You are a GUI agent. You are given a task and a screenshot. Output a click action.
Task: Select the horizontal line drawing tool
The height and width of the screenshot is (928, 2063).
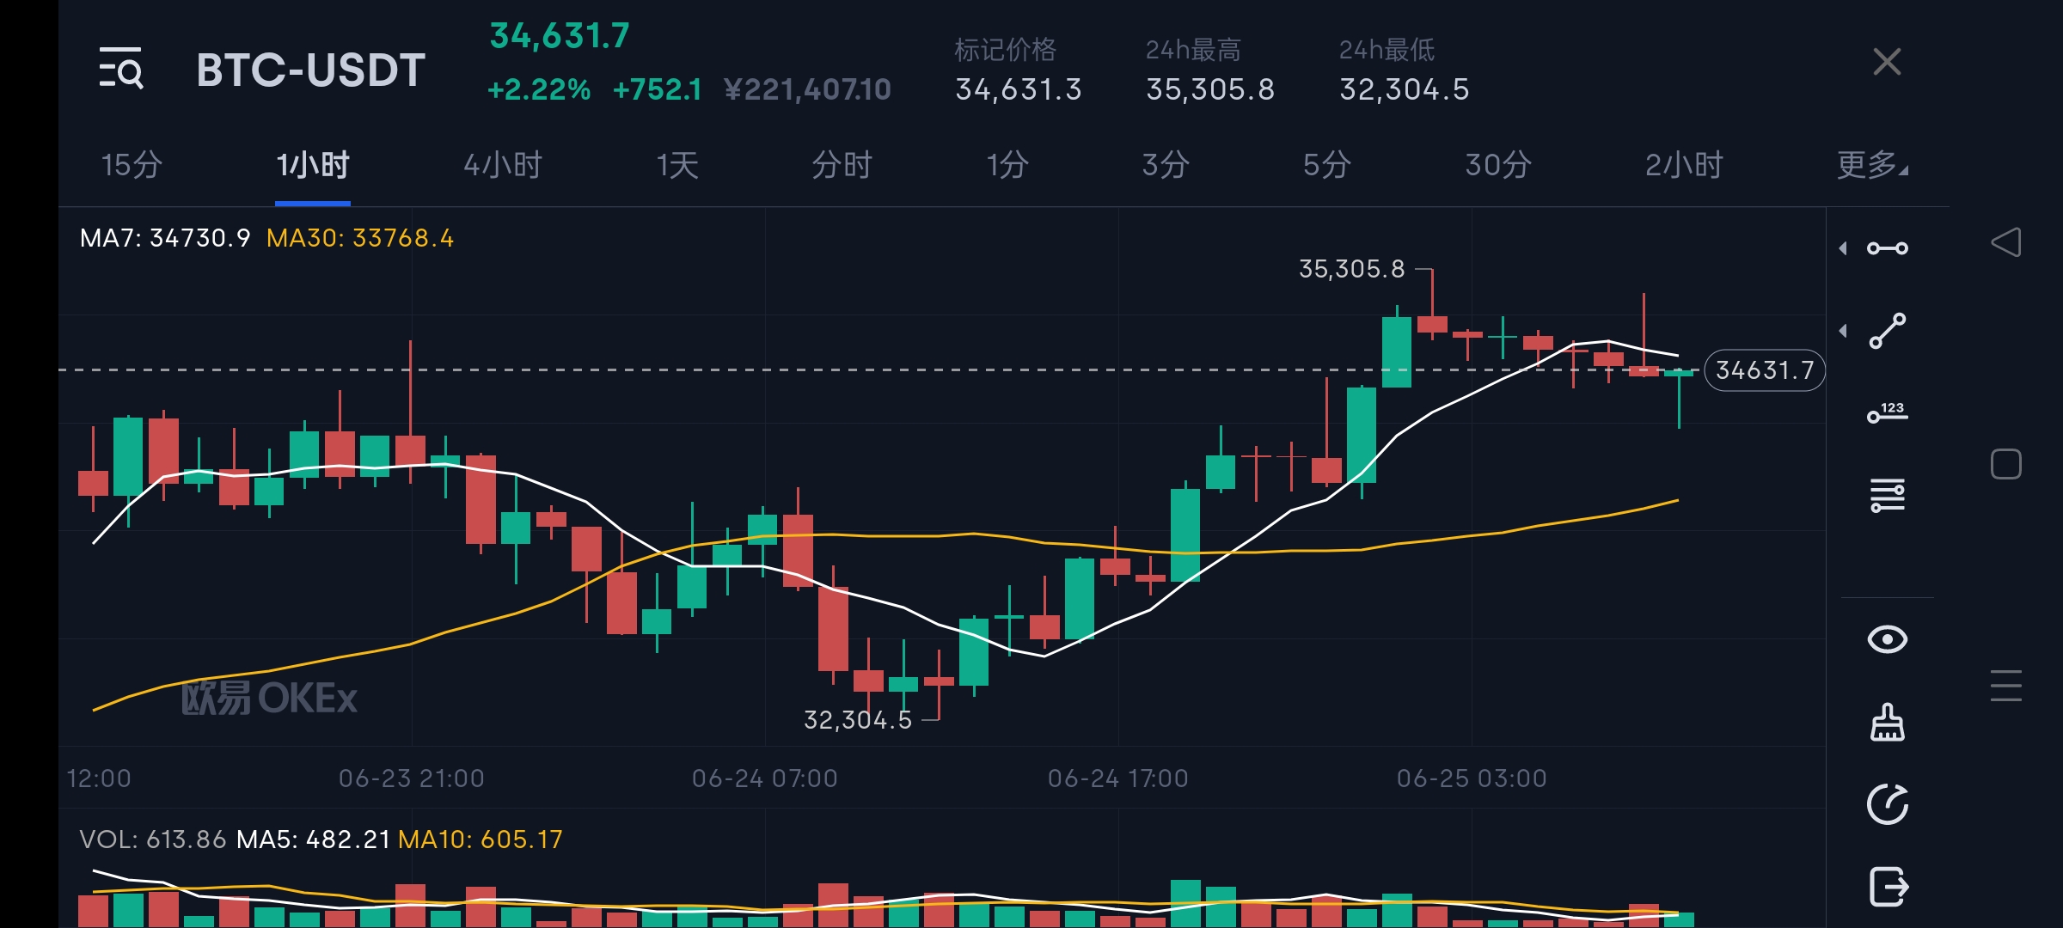pyautogui.click(x=1888, y=247)
